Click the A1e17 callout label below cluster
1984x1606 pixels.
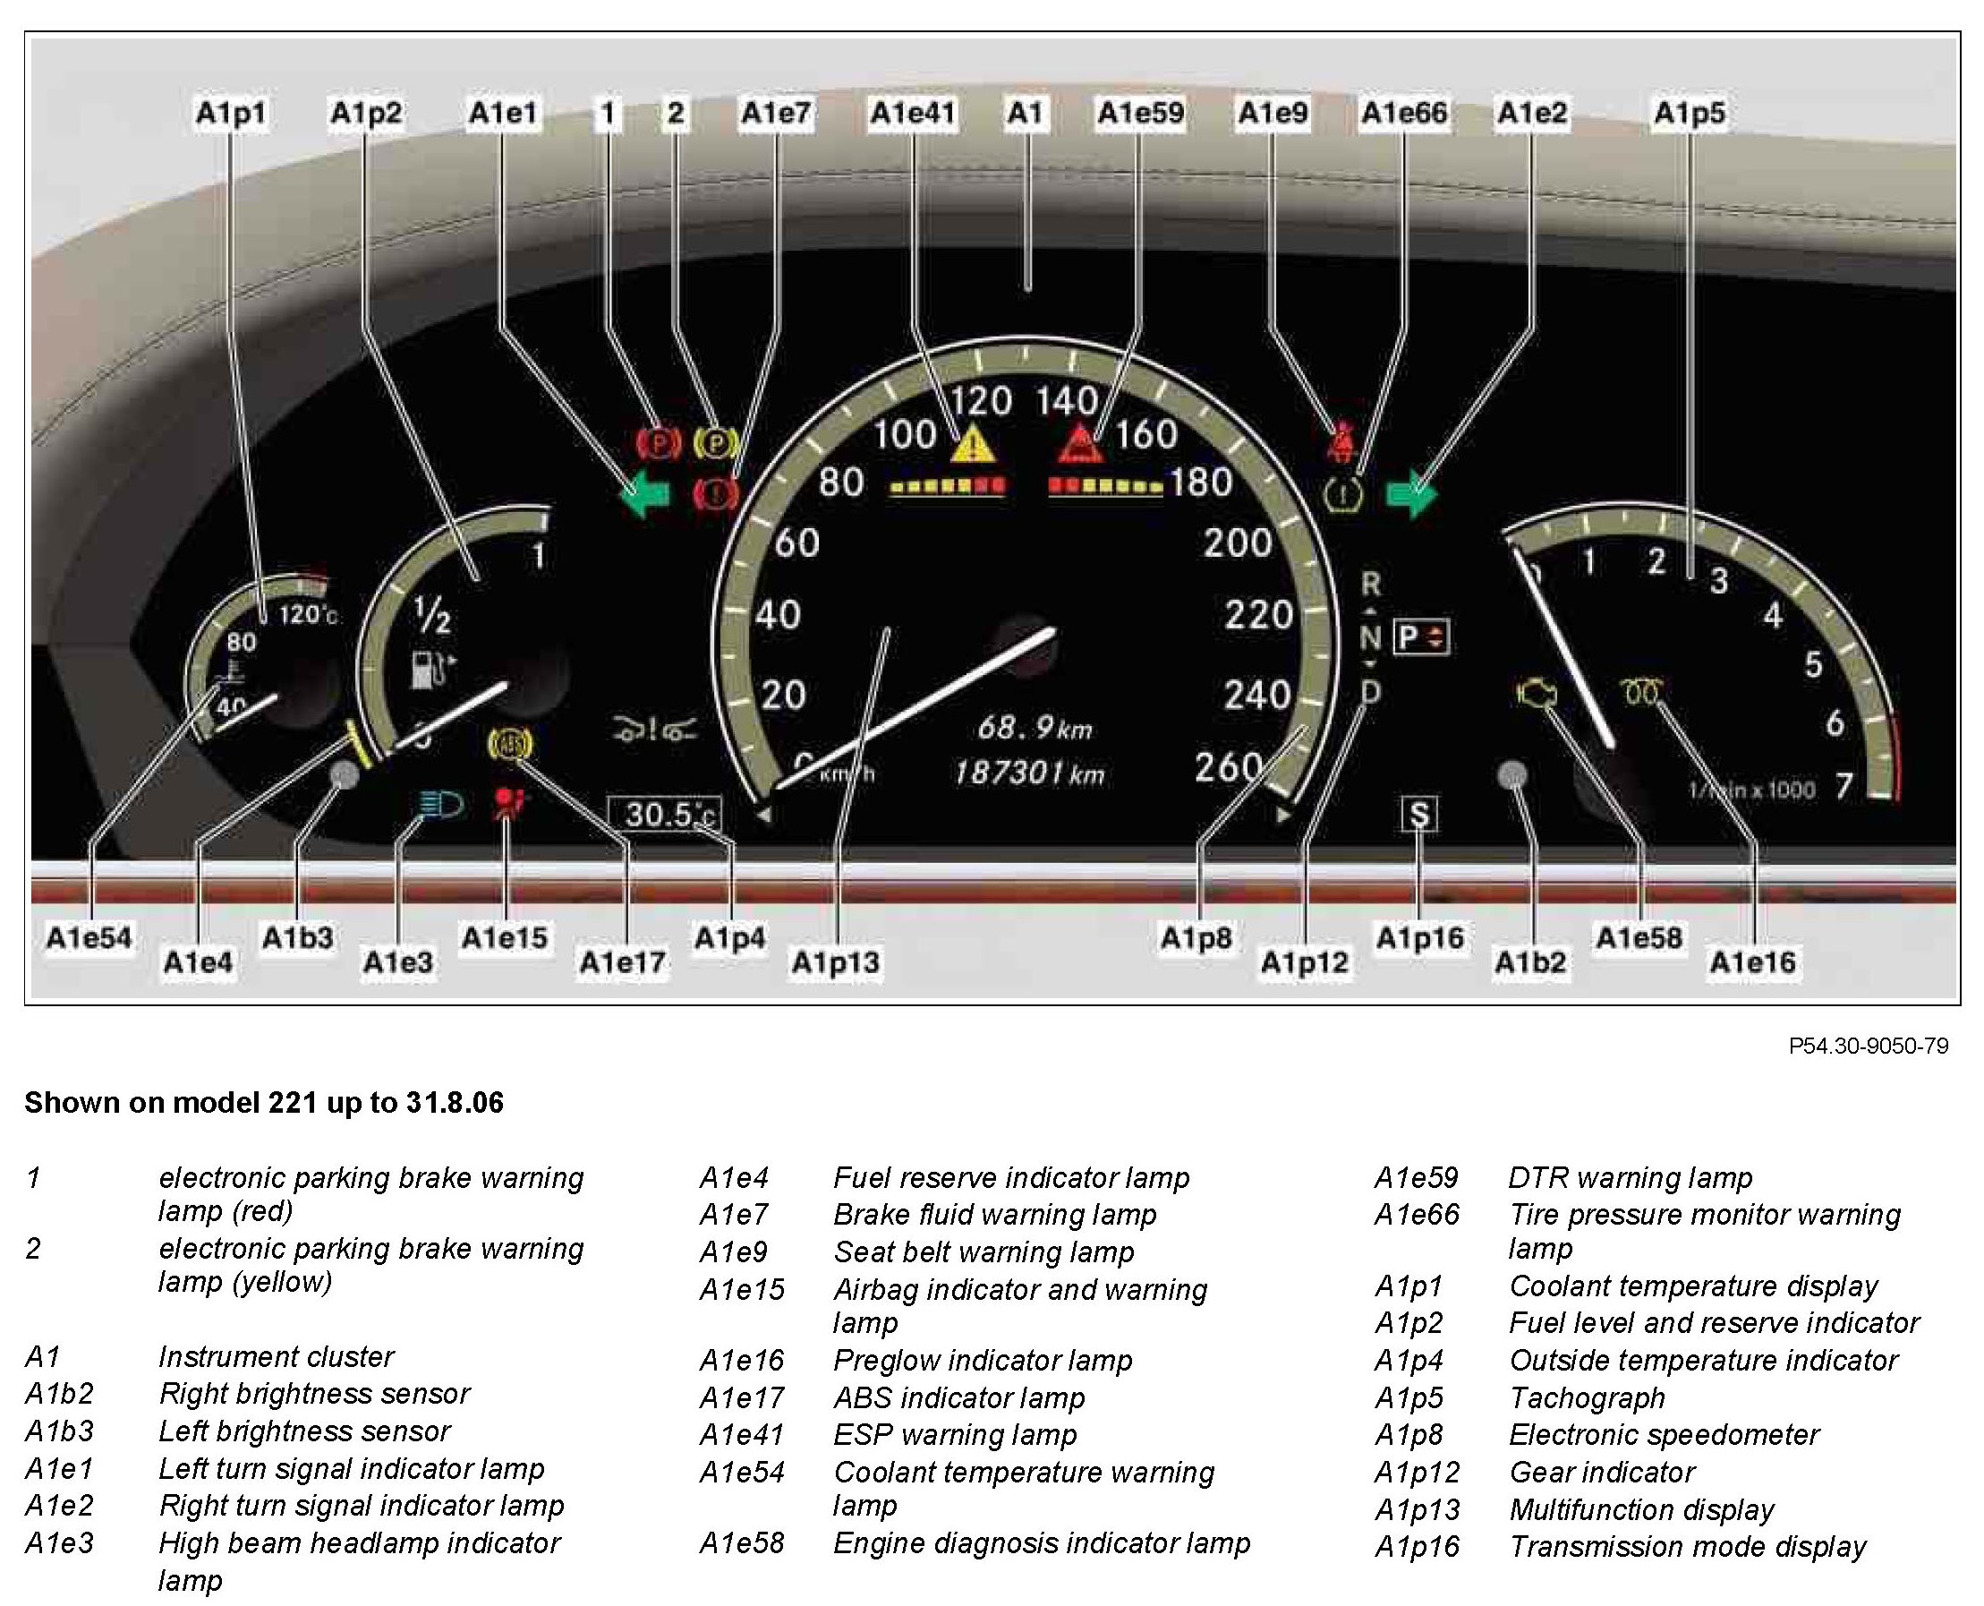[623, 963]
